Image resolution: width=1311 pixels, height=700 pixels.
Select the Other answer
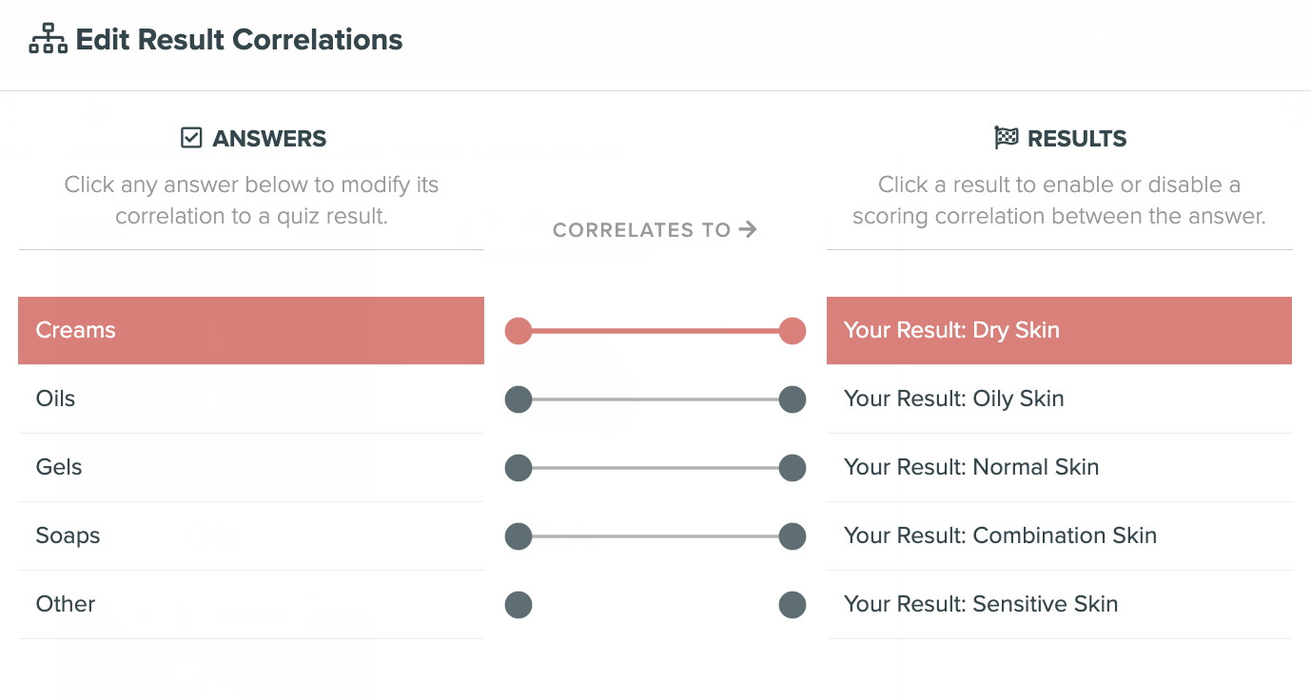tap(250, 605)
